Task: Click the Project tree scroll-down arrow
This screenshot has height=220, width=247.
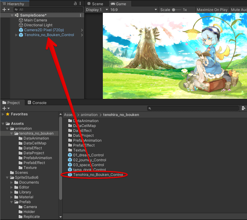Action: (x=61, y=217)
